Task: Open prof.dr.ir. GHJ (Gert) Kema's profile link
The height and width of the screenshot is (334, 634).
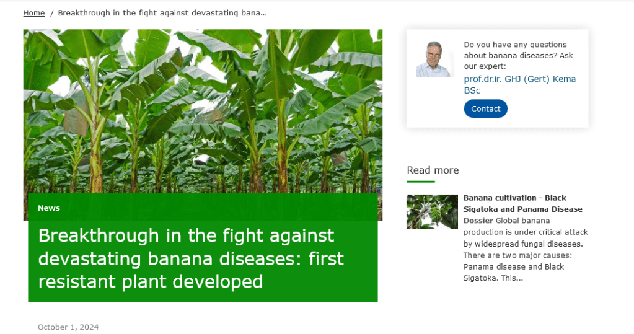Action: (x=519, y=79)
